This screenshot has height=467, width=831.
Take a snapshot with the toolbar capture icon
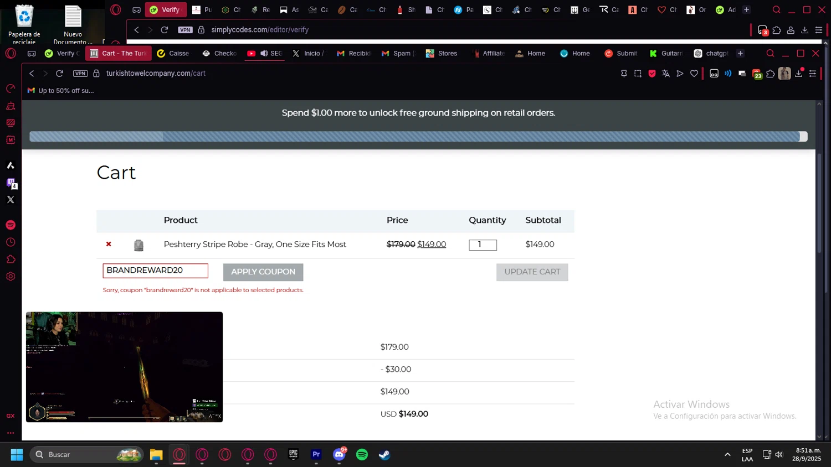(x=638, y=74)
